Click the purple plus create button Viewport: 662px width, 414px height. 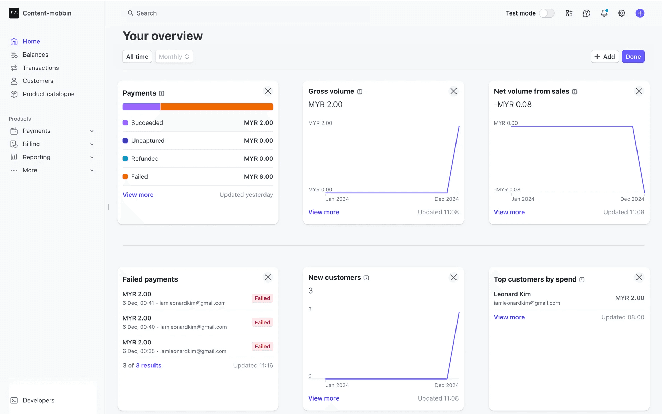pos(640,13)
